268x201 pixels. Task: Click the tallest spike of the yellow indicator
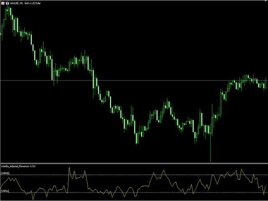[x=69, y=167]
